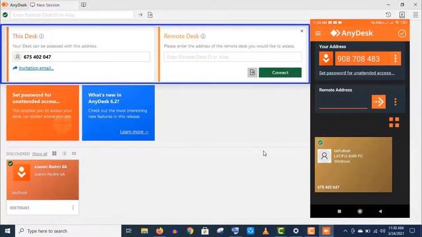Switch Discovered view to large tiles
Image resolution: width=422 pixels, height=237 pixels.
pos(54,153)
